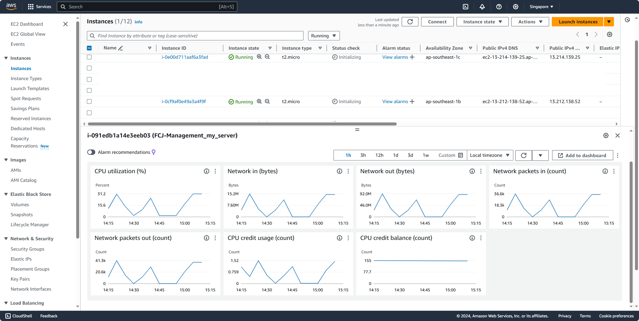Open the Actions dropdown menu
Image resolution: width=639 pixels, height=321 pixels.
coord(529,21)
